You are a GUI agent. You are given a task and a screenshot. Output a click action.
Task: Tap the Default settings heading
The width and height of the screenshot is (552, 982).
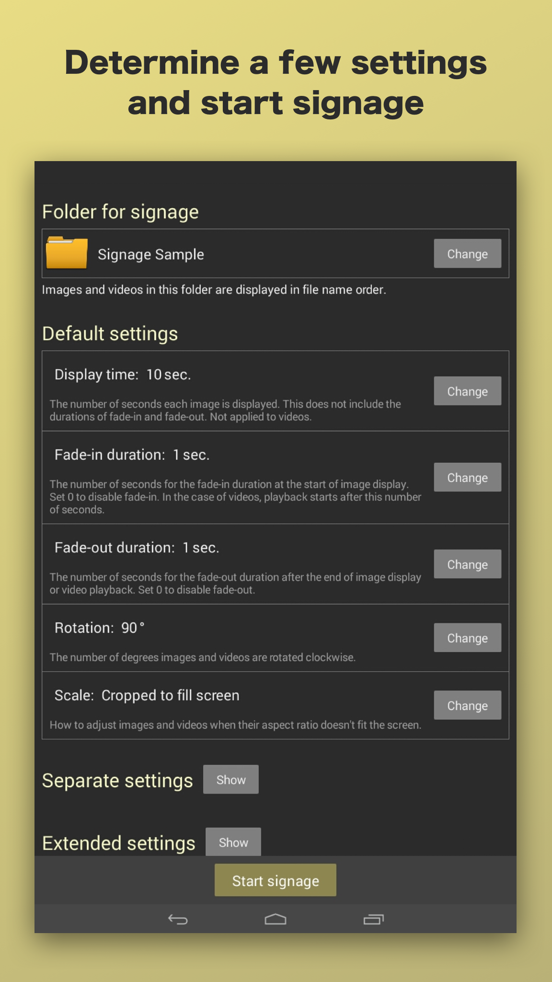(x=110, y=334)
